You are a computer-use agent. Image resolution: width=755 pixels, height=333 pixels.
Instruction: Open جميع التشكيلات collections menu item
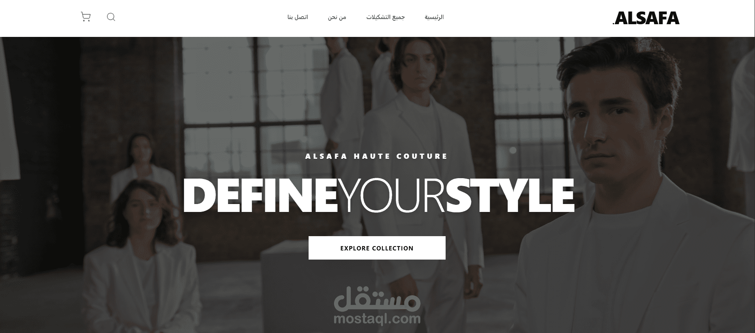tap(385, 17)
